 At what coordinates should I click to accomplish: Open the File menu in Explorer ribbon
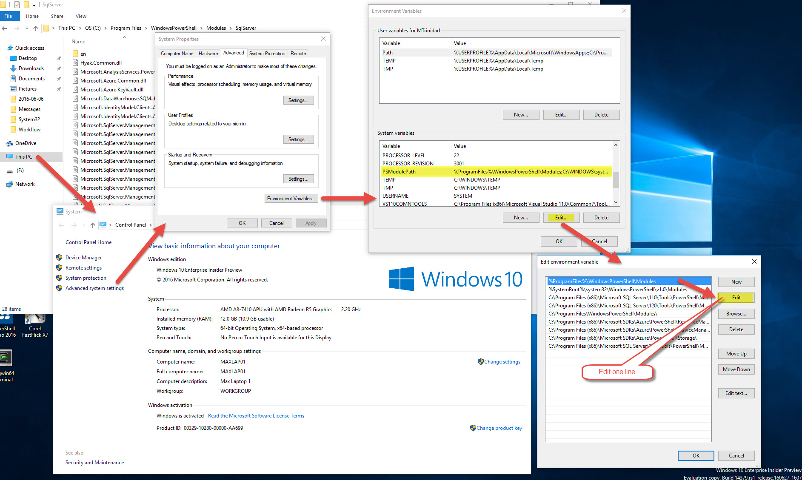[x=8, y=16]
